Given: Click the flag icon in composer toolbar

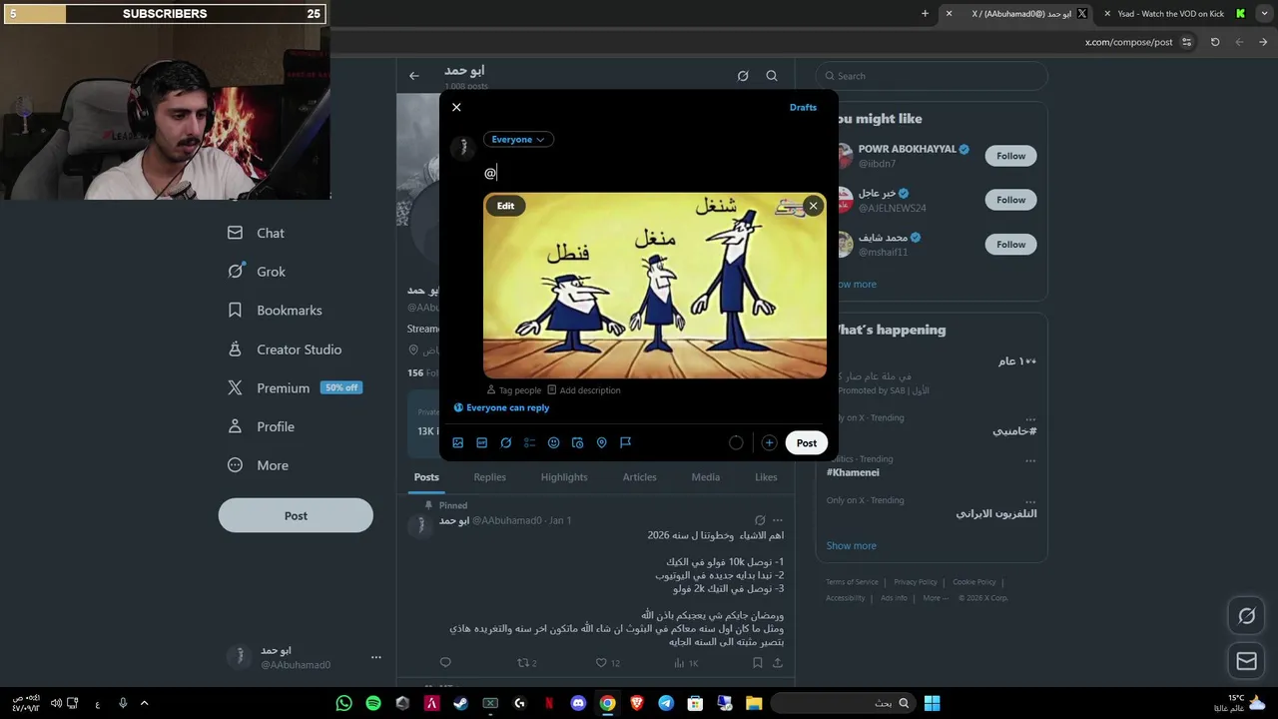Looking at the screenshot, I should pyautogui.click(x=625, y=442).
